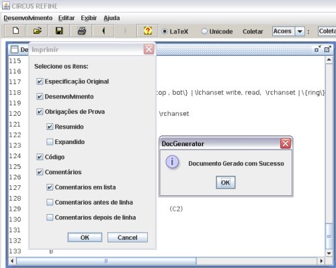Open the Acoes dropdown arrow
The height and width of the screenshot is (268, 336).
pos(300,32)
